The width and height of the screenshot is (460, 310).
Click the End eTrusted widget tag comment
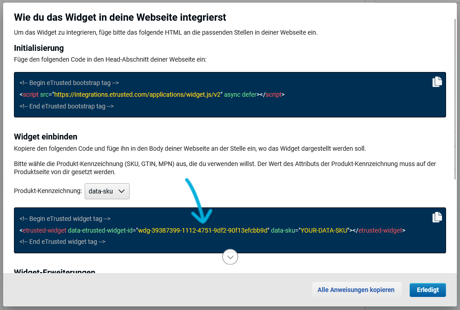point(62,242)
